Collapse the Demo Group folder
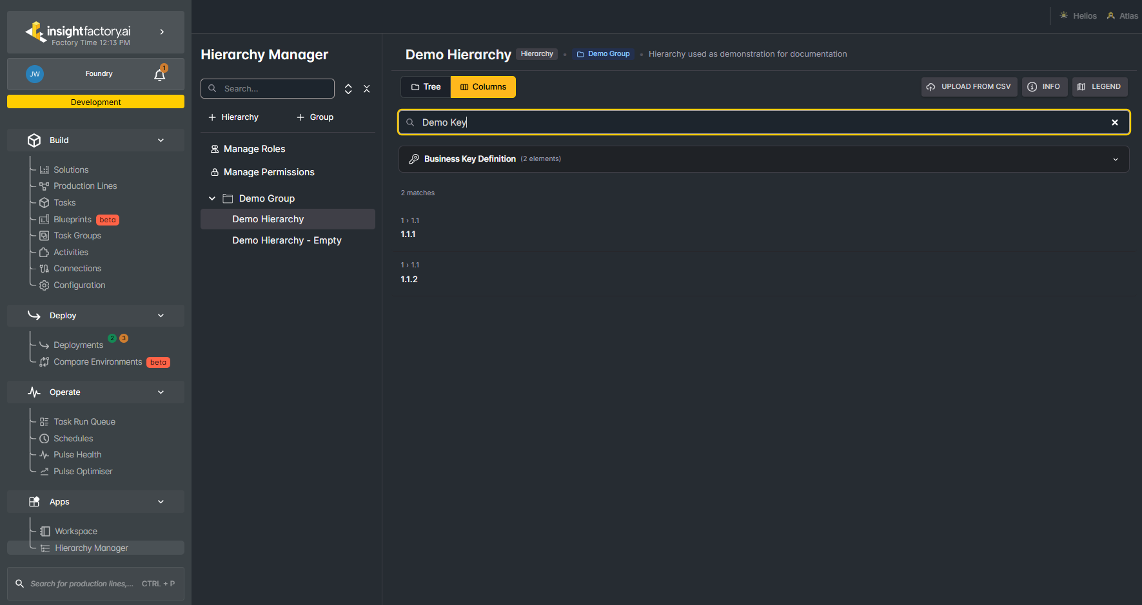The image size is (1142, 605). 212,198
